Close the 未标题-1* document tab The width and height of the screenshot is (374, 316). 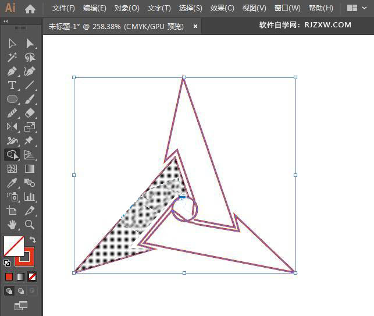coord(195,26)
